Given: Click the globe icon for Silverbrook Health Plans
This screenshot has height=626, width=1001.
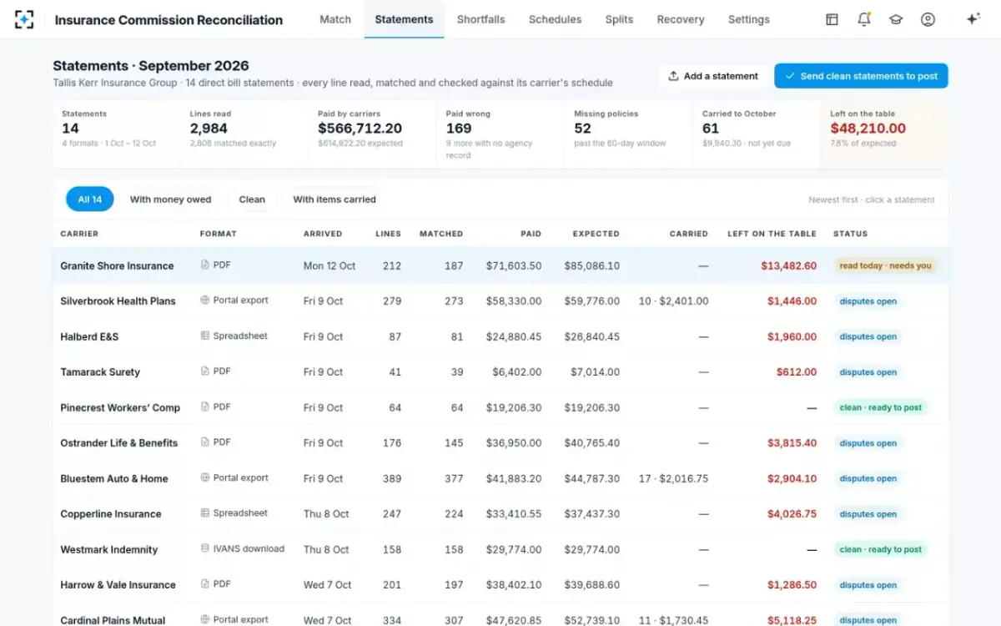Looking at the screenshot, I should click(205, 300).
